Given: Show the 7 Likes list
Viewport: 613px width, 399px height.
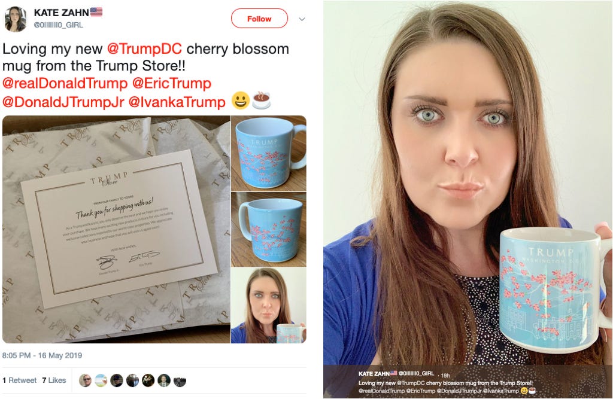Looking at the screenshot, I should point(54,380).
